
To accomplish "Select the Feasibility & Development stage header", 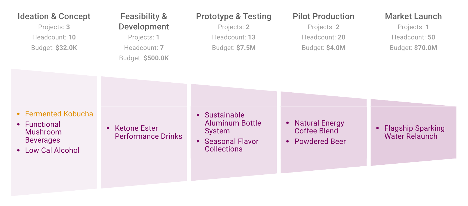I will (144, 21).
